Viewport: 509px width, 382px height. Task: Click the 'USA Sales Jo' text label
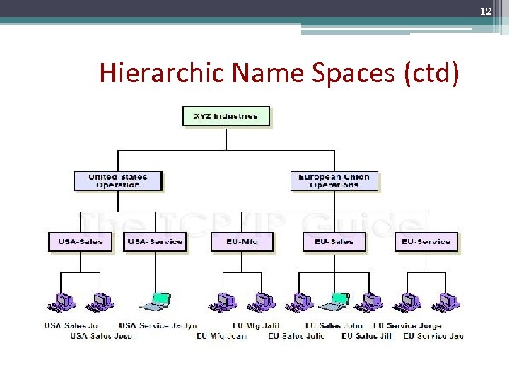click(71, 326)
